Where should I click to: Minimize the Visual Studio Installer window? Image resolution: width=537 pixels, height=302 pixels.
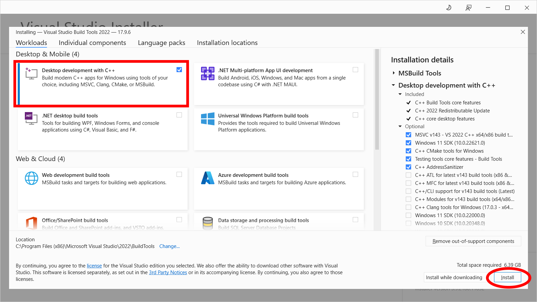(488, 7)
